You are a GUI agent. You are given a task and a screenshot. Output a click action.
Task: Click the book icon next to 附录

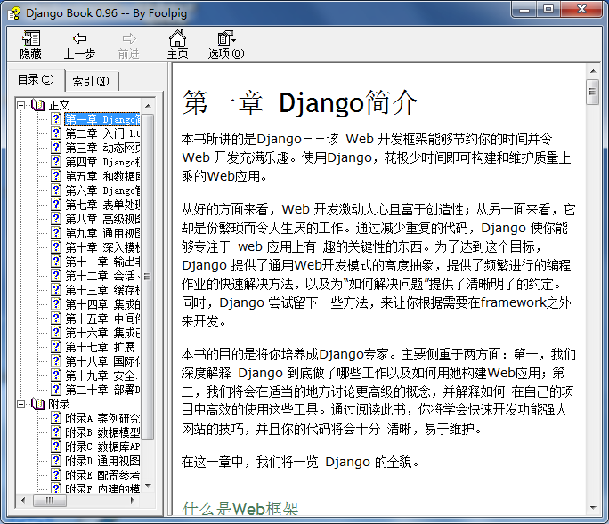[37, 404]
